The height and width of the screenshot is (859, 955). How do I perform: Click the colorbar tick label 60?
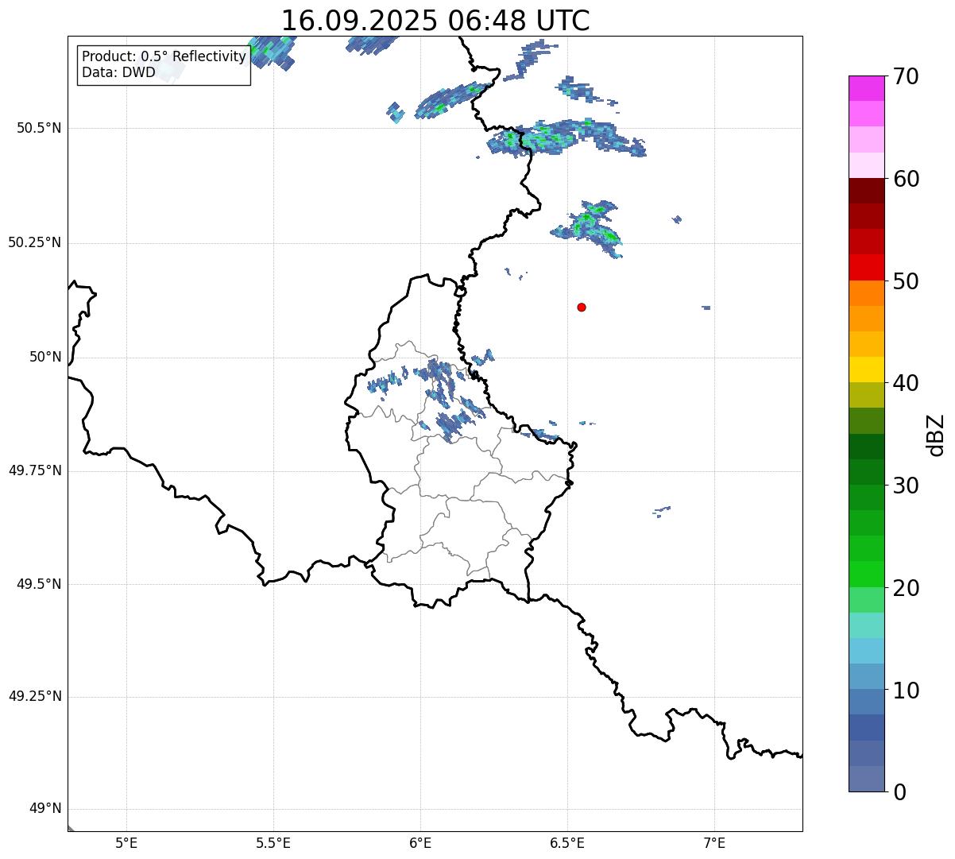(x=905, y=179)
